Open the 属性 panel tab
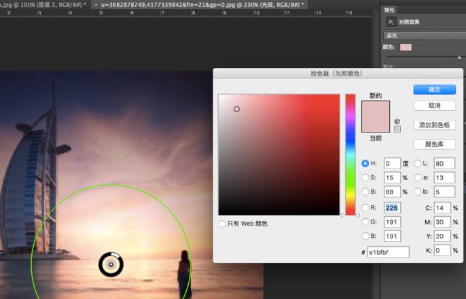The image size is (466, 299). tap(389, 10)
